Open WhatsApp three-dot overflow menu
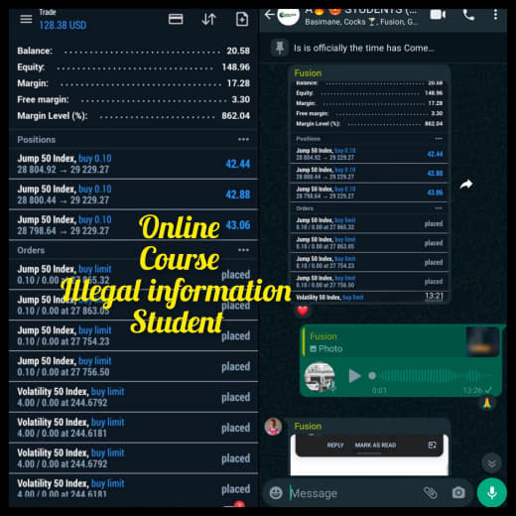The image size is (516, 516). (495, 15)
